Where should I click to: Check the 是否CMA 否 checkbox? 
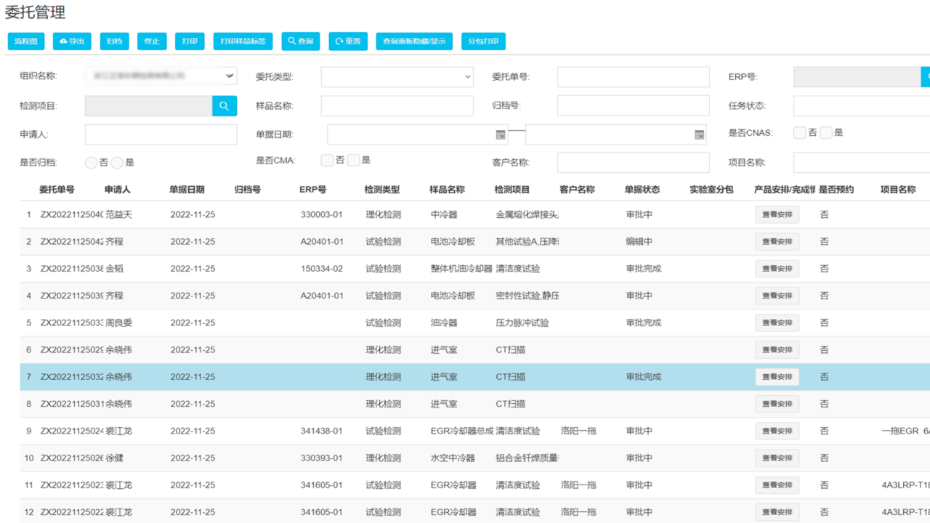(x=327, y=160)
